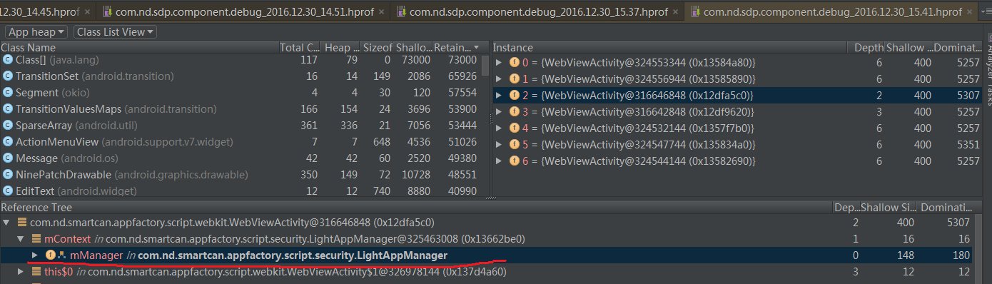
Task: Expand instance 1 WebViewActivity@324556944
Action: pyautogui.click(x=499, y=79)
